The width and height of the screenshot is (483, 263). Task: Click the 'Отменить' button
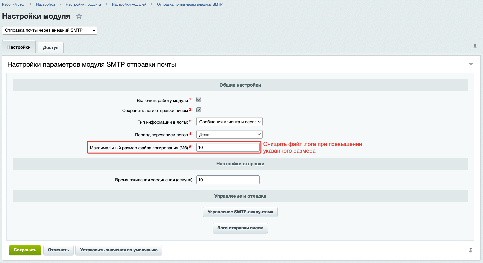click(58, 250)
